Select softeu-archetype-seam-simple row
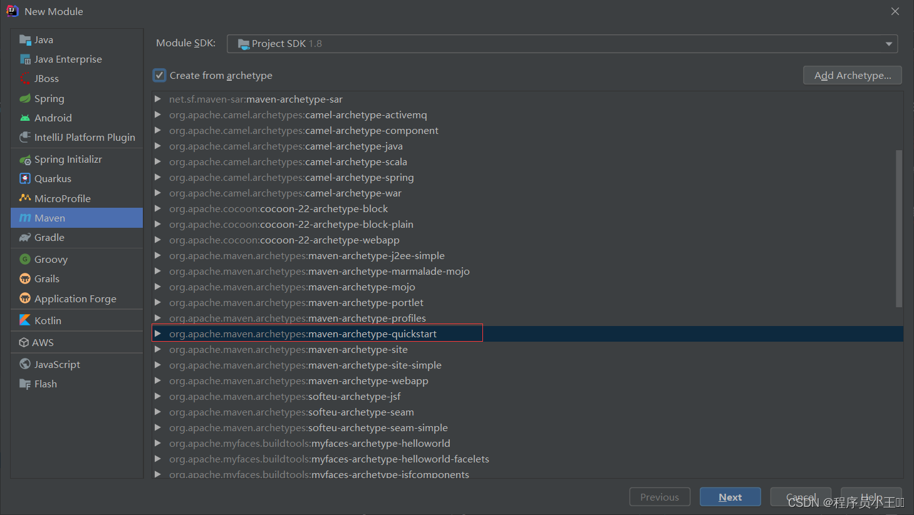This screenshot has height=515, width=914. click(527, 428)
